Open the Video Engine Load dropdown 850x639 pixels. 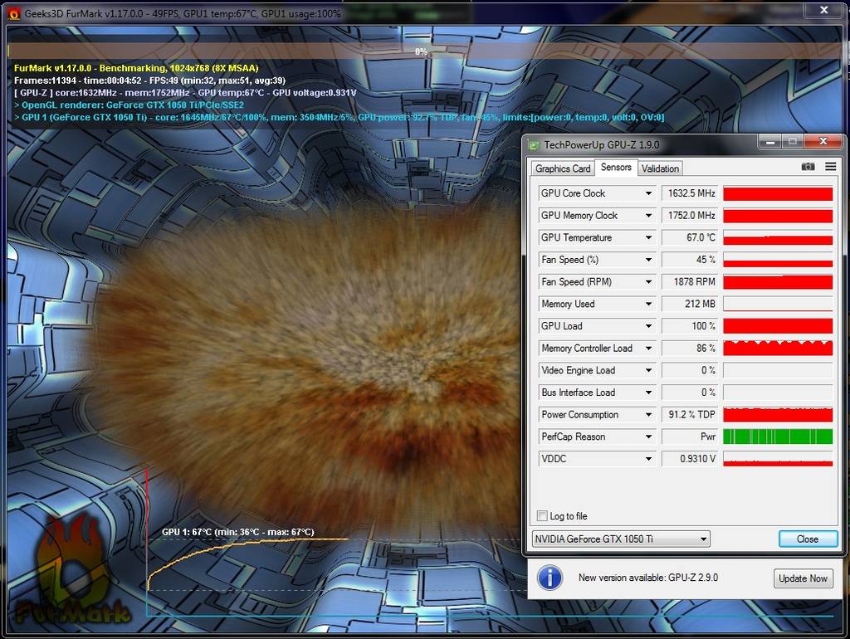[x=648, y=371]
